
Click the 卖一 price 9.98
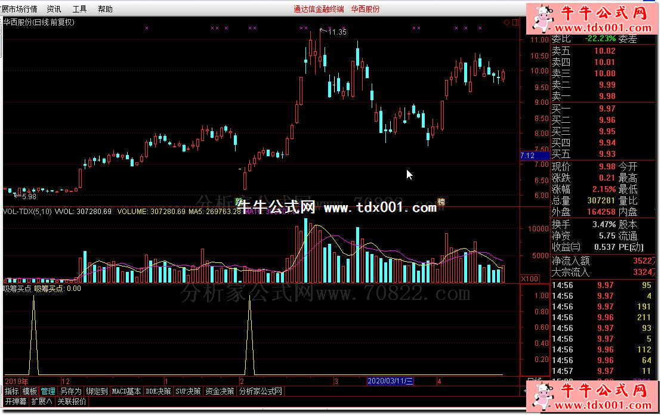click(607, 96)
